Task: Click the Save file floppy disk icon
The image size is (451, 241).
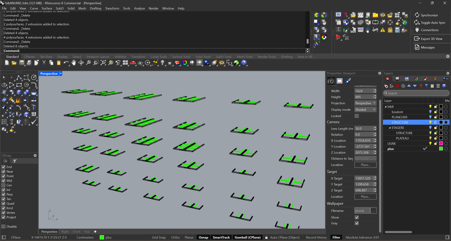Action: (x=21, y=63)
